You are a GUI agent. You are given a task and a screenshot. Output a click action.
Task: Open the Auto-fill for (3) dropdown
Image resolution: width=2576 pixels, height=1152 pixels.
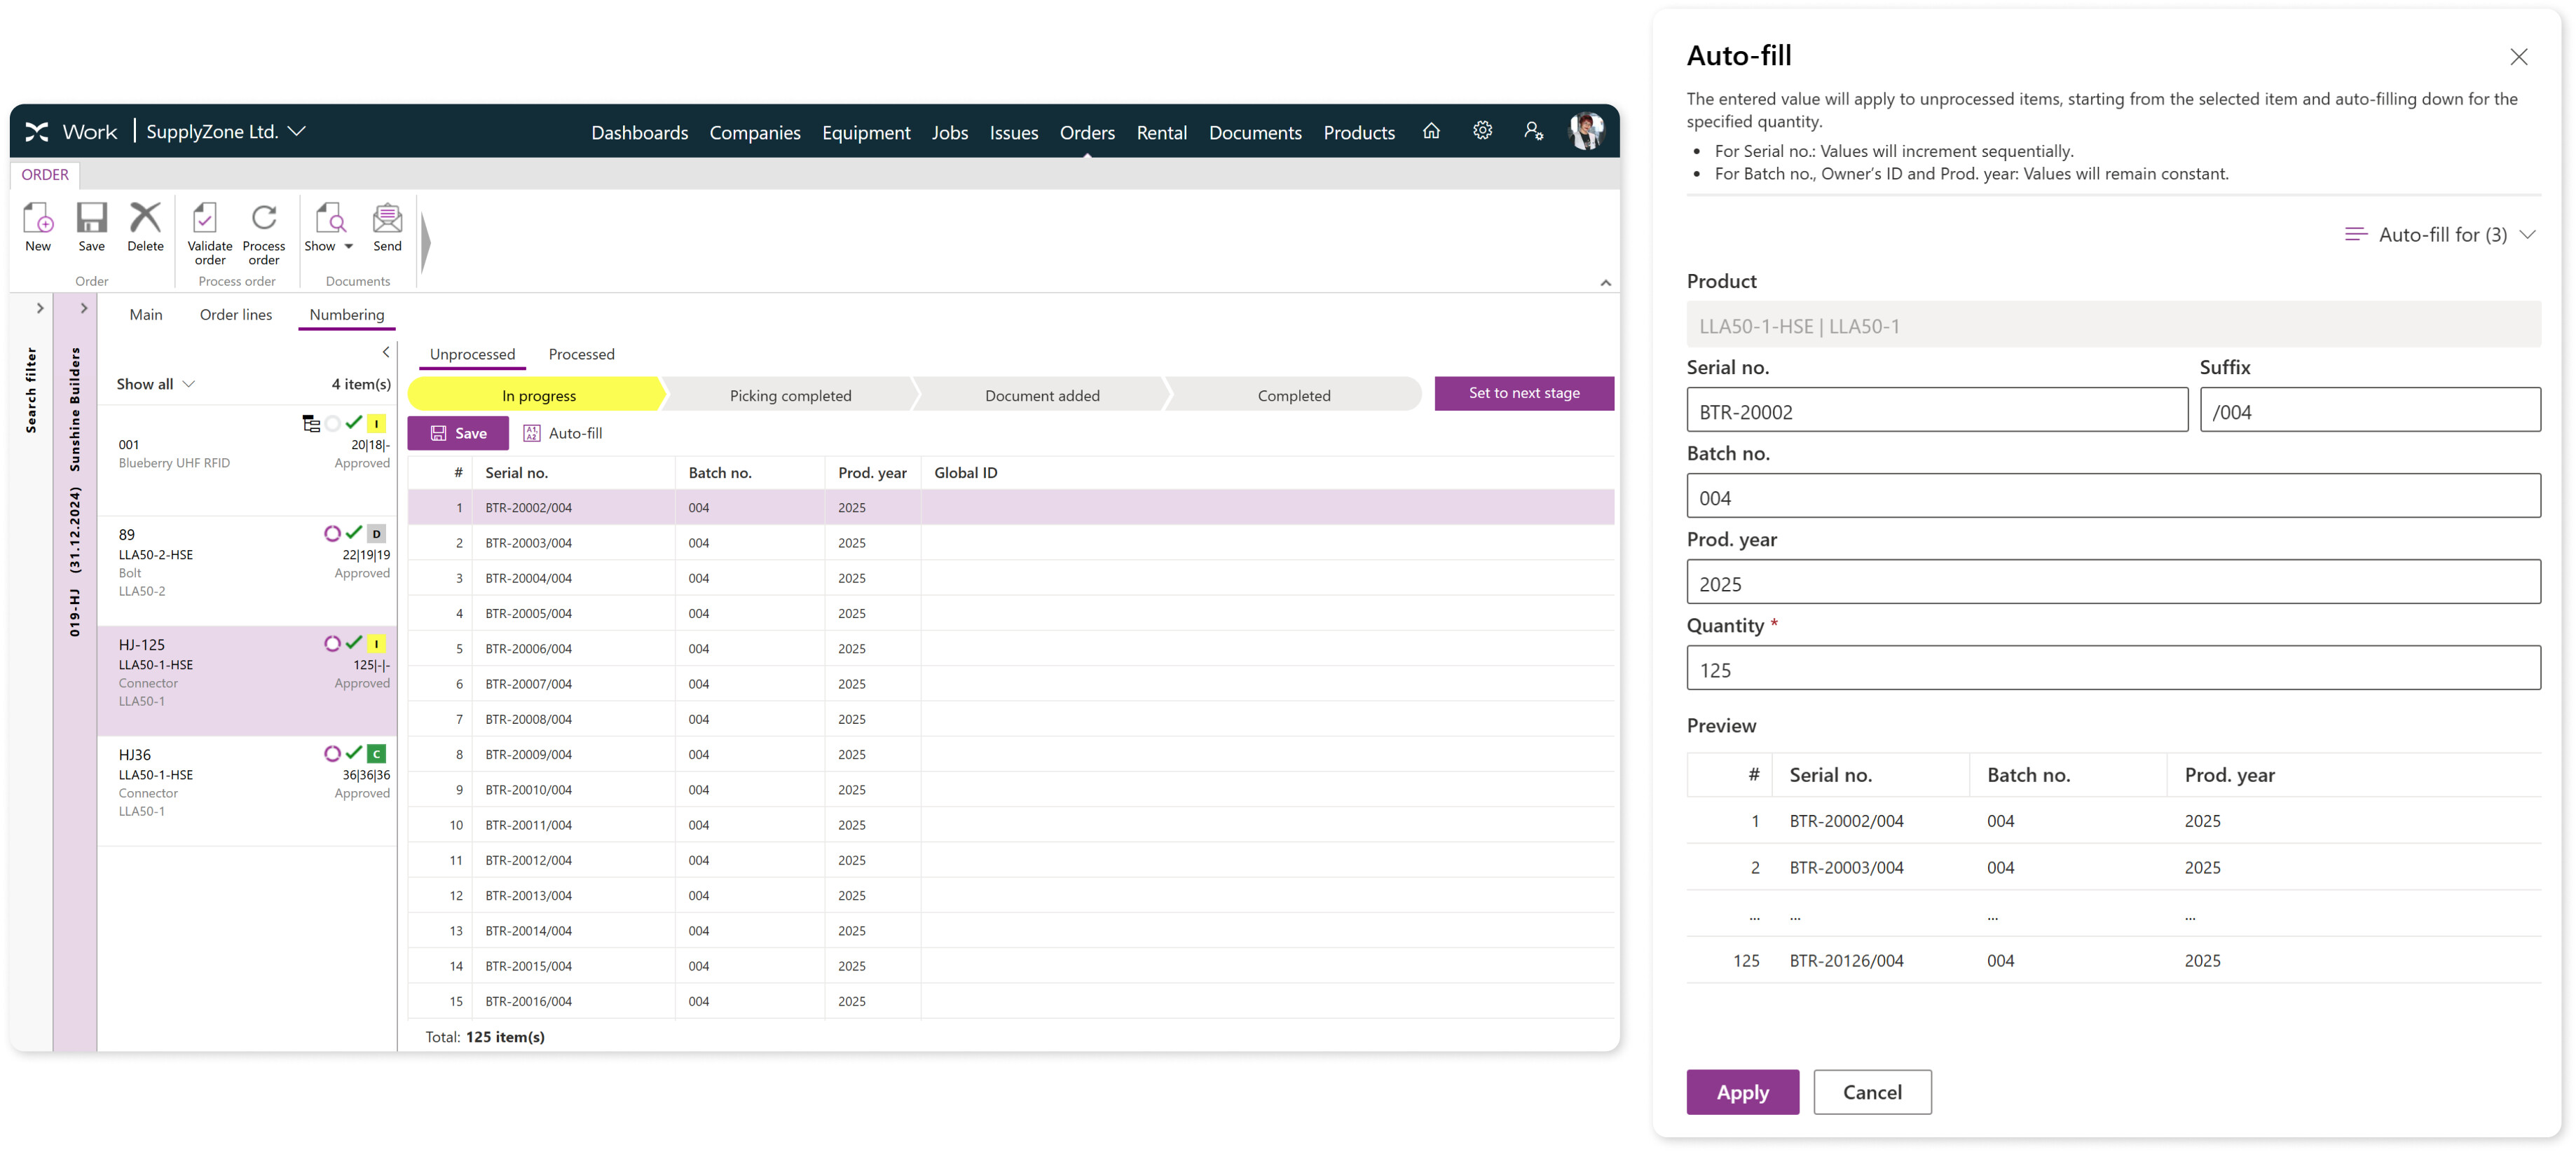(2441, 234)
